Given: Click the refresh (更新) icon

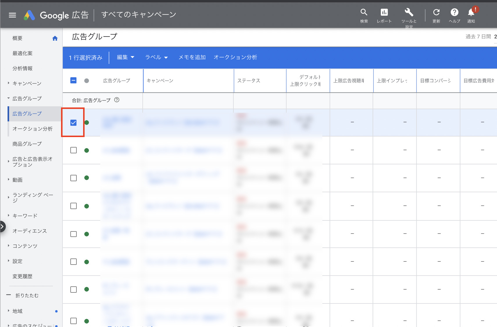Looking at the screenshot, I should coord(436,12).
